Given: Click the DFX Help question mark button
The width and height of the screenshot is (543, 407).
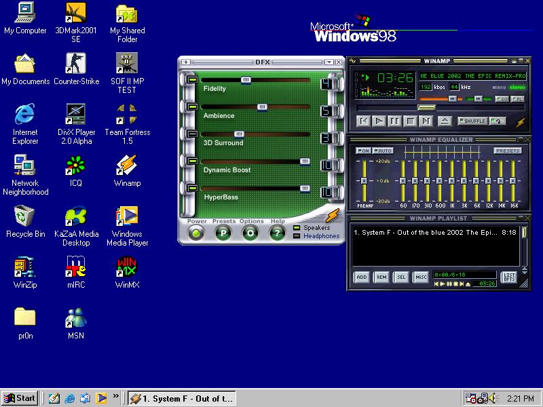Looking at the screenshot, I should (277, 233).
